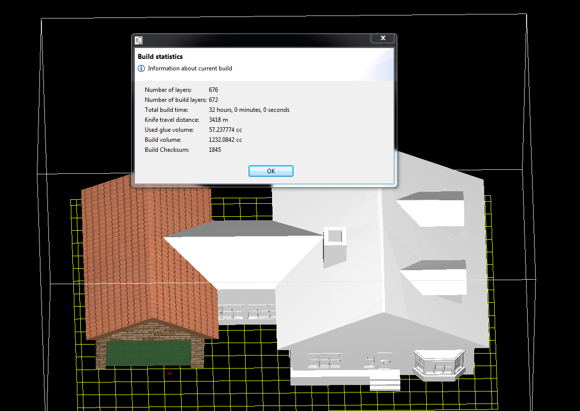Click the M application icon in title bar
This screenshot has width=580, height=411.
pyautogui.click(x=139, y=40)
